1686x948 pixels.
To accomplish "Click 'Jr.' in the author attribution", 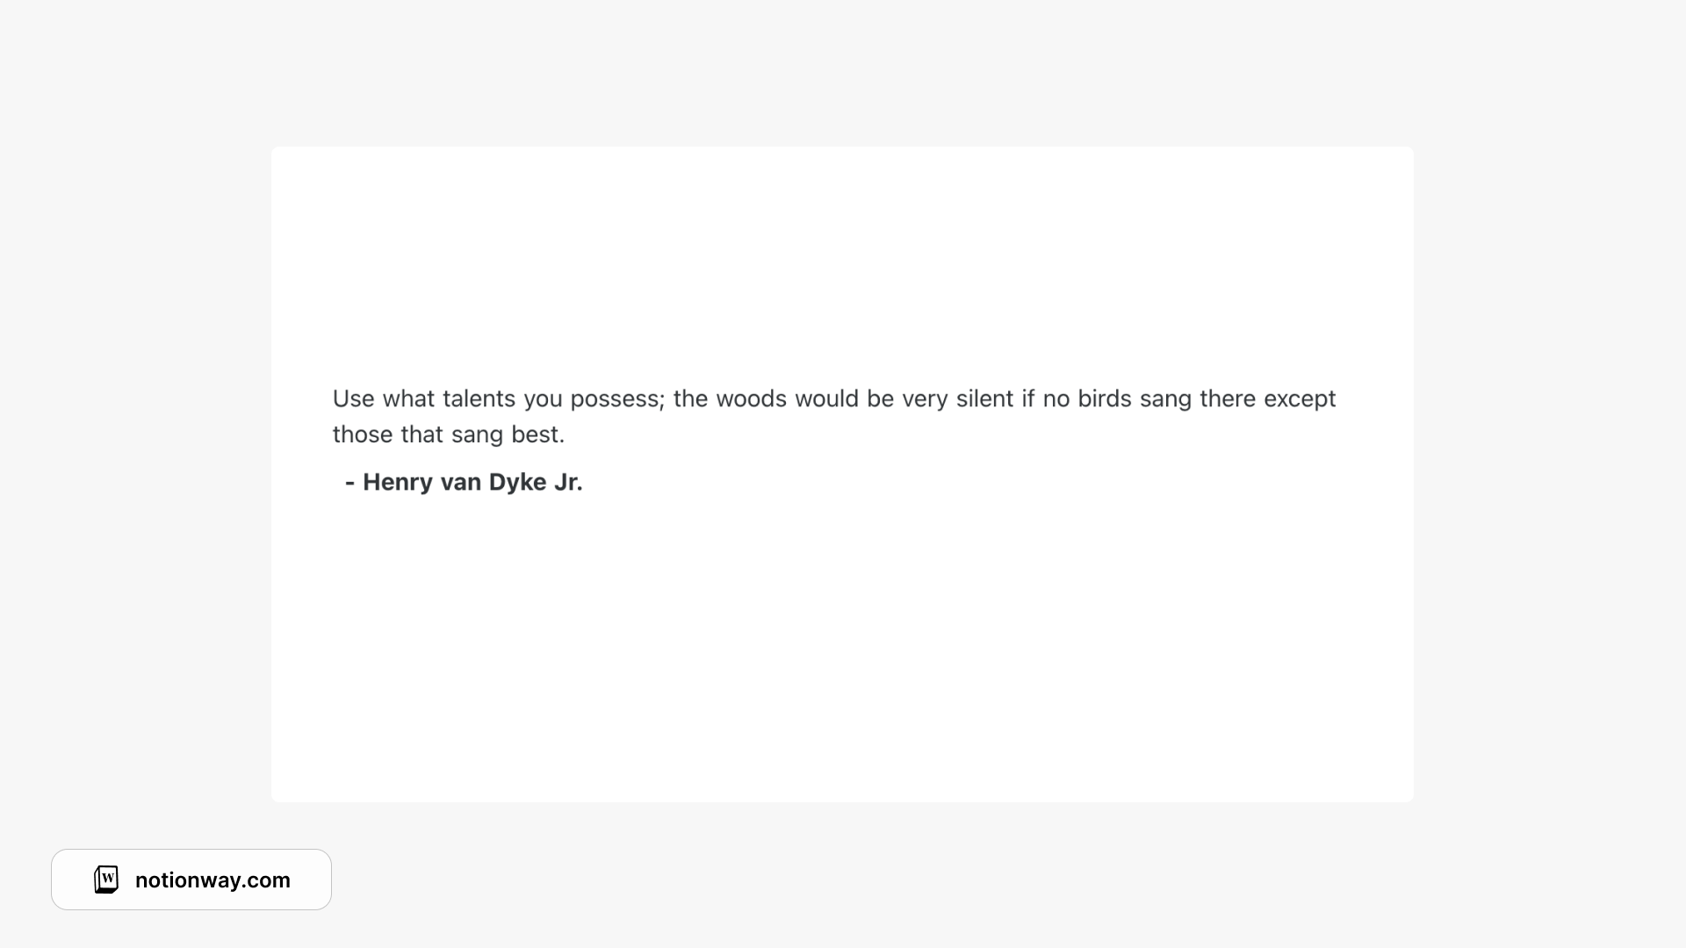I will (x=568, y=482).
